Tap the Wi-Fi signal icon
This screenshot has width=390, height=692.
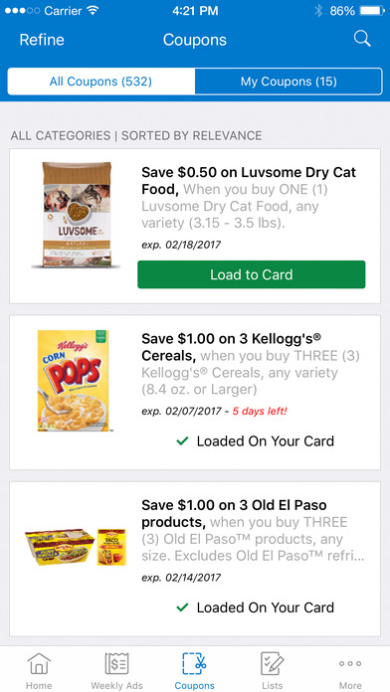point(93,11)
